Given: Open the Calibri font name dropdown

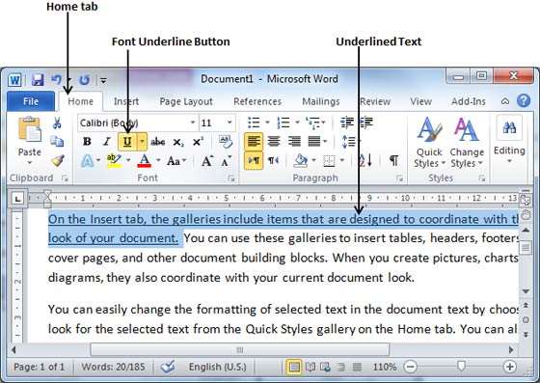Looking at the screenshot, I should 193,123.
